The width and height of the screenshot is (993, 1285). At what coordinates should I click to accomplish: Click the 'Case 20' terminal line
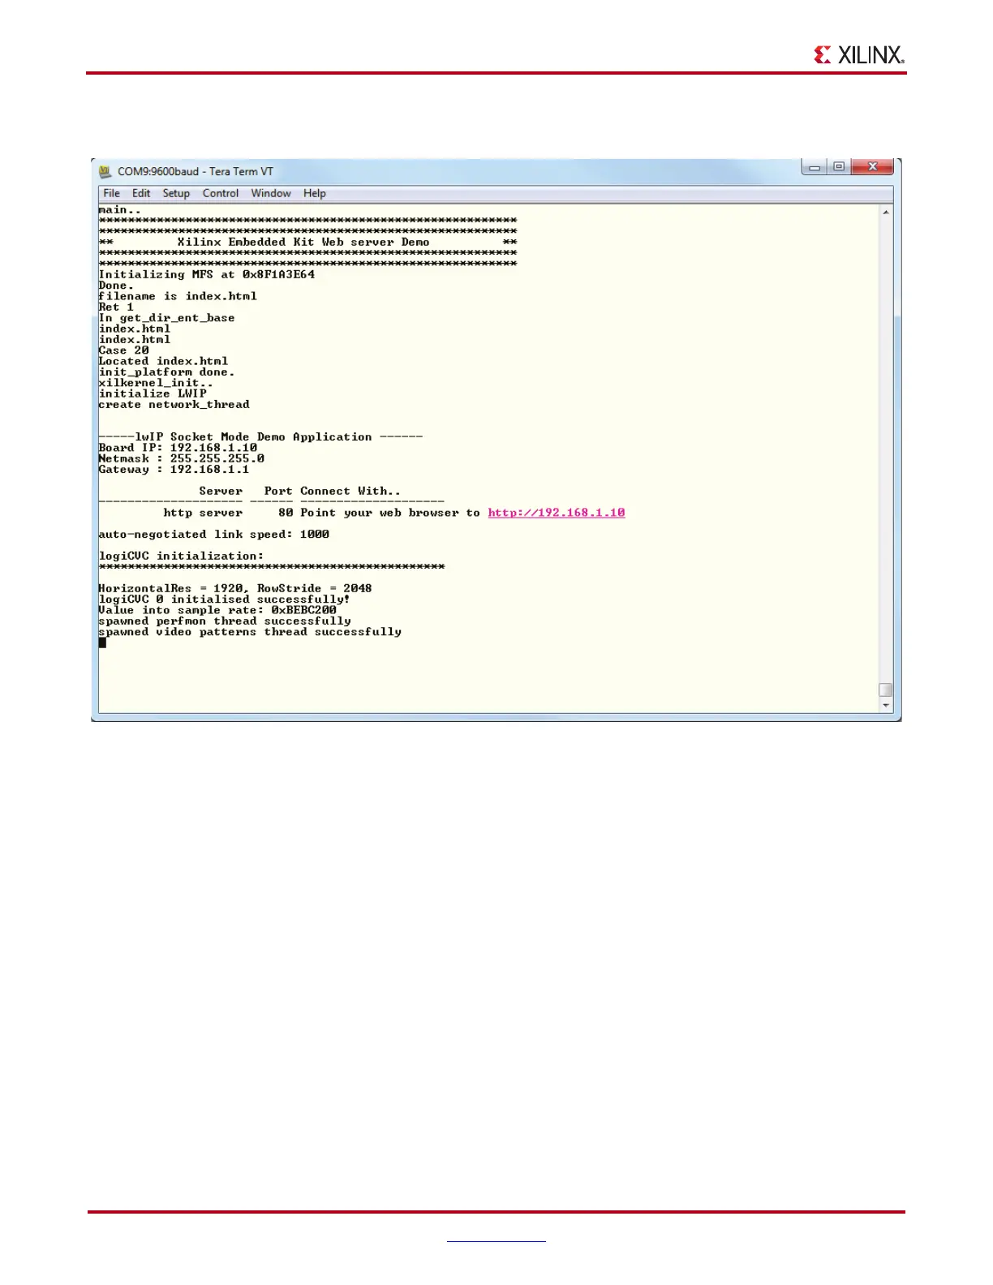pos(123,350)
